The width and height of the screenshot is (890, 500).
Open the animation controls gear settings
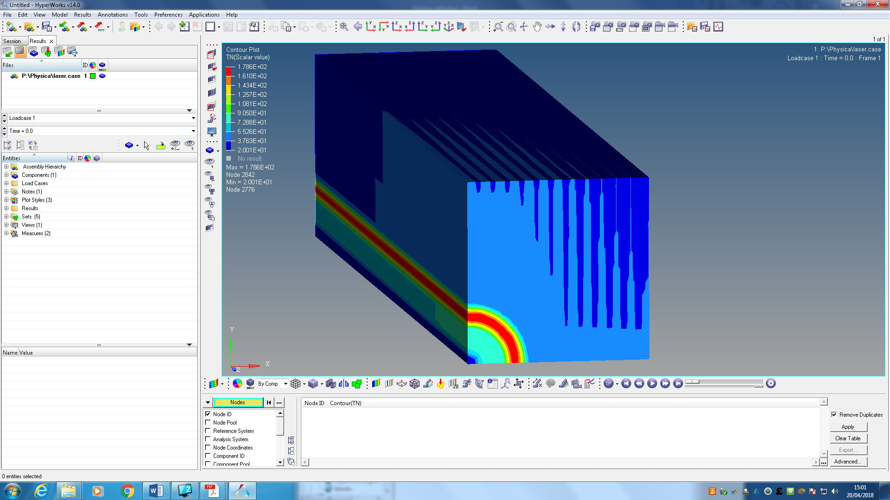pyautogui.click(x=771, y=383)
